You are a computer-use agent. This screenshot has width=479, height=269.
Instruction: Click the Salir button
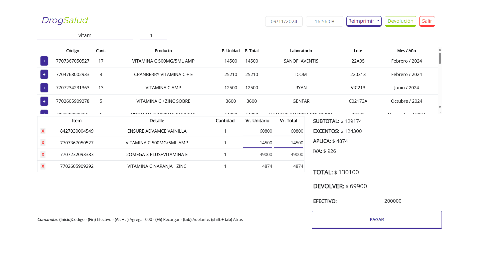click(427, 21)
